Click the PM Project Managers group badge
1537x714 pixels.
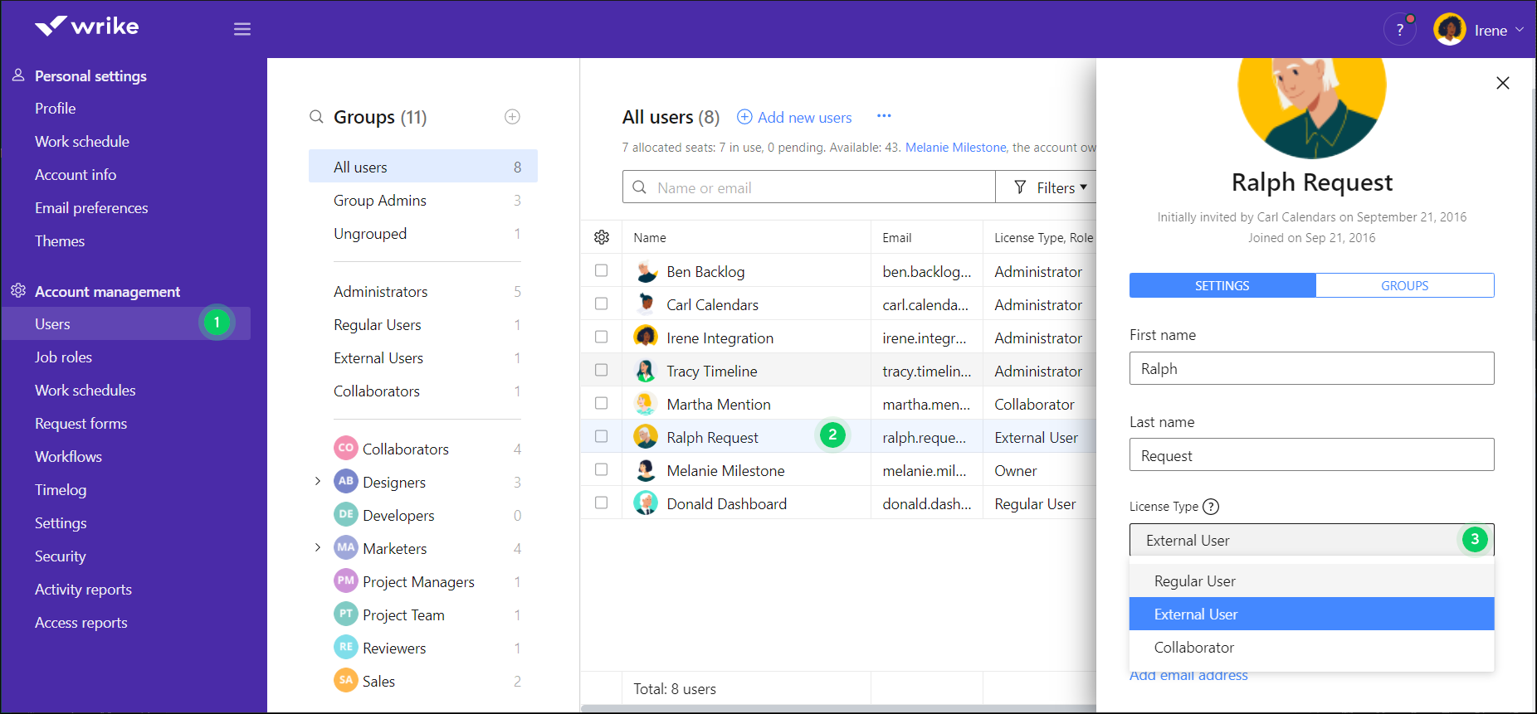point(346,580)
